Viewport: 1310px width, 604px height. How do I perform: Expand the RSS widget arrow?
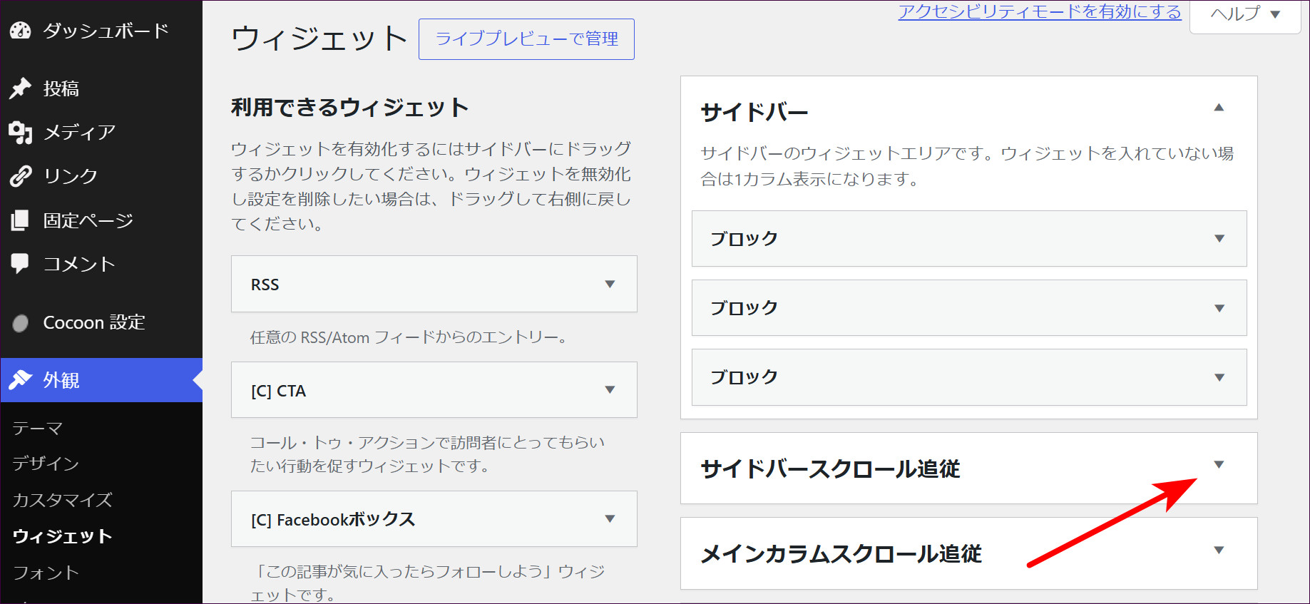(x=610, y=284)
